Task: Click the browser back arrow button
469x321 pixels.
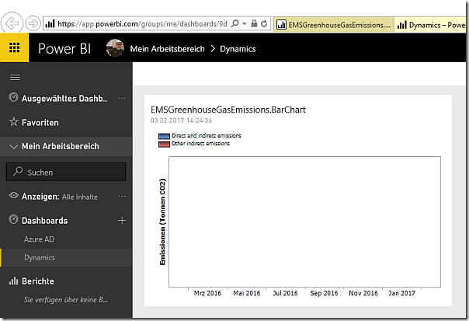Action: tap(13, 23)
